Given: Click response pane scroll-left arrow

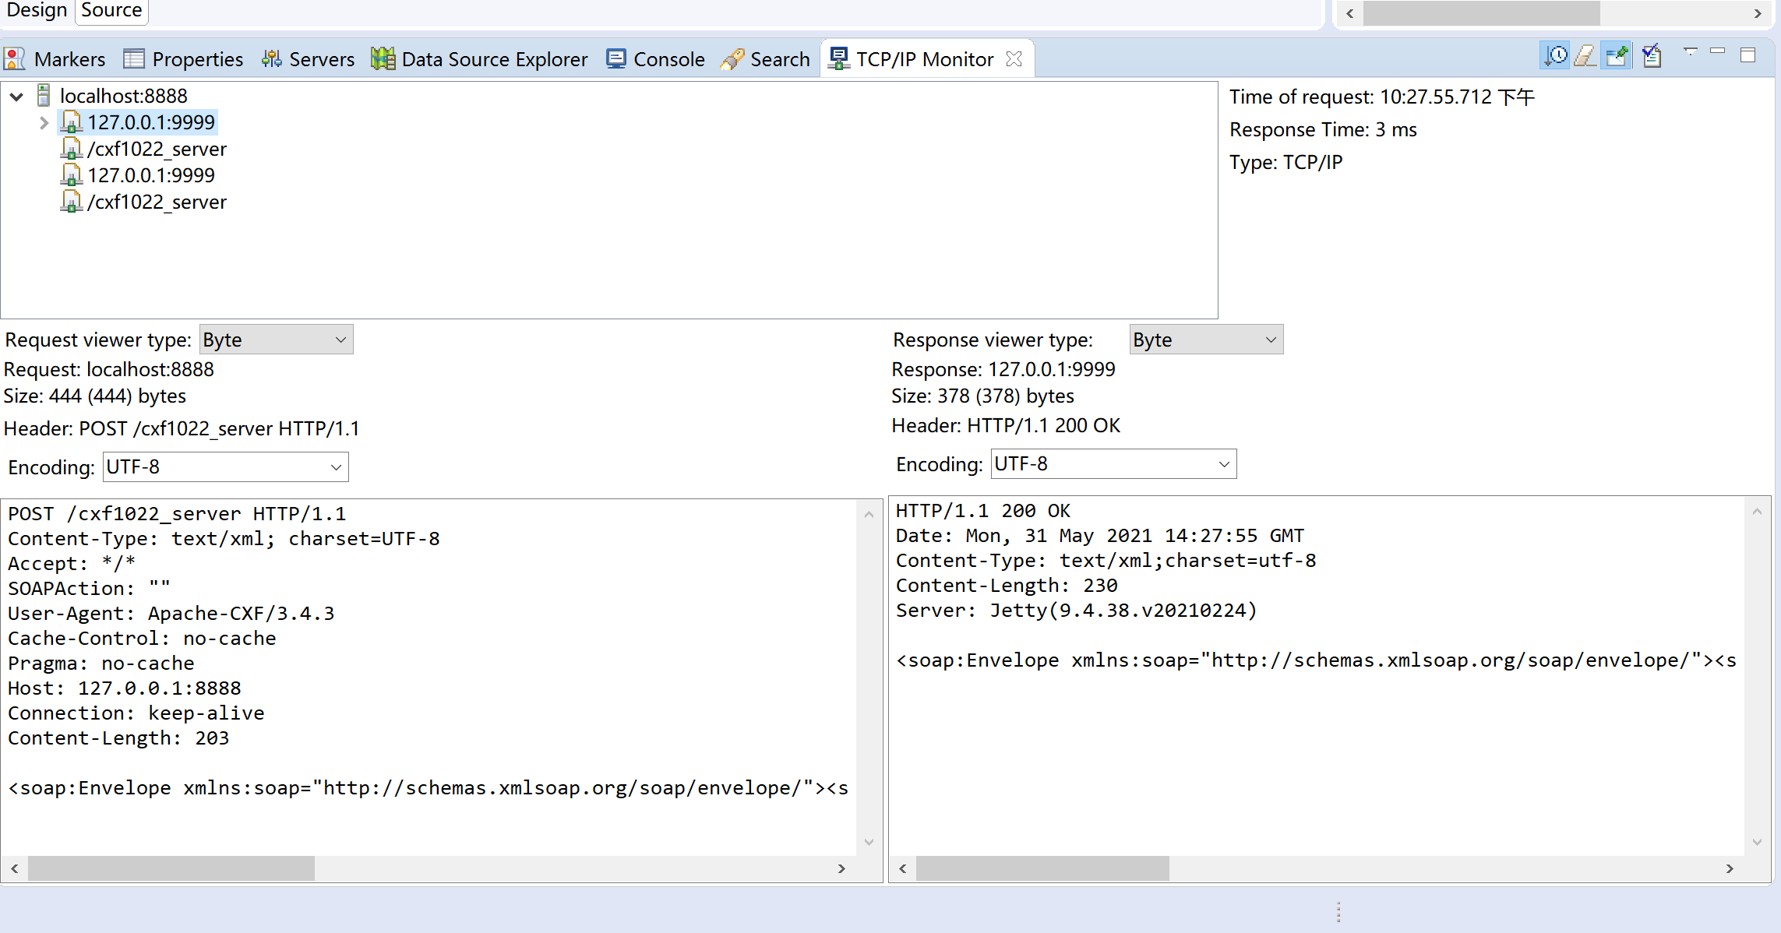Looking at the screenshot, I should [x=903, y=868].
